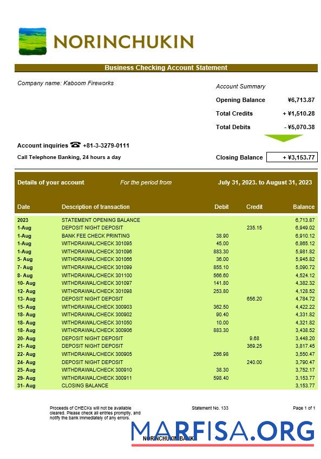Viewport: 321px width, 459px height.
Task: Click BANK FEE CHECK PRINTING description
Action: pyautogui.click(x=95, y=235)
